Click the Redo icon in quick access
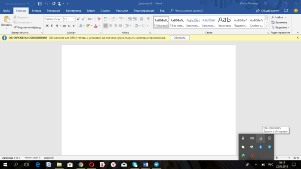Viewport: 301px width, 169px height. 54,3
